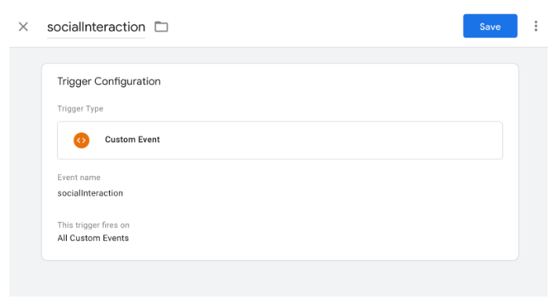The image size is (557, 300).
Task: Save the trigger
Action: coord(490,26)
